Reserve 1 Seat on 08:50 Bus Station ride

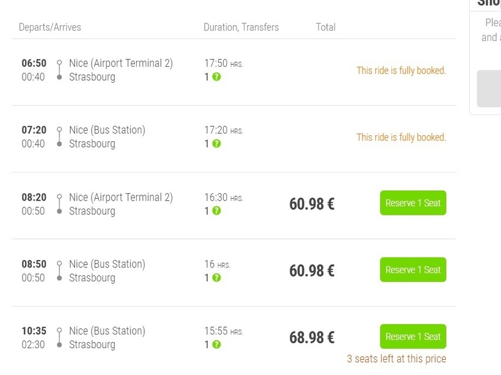(x=413, y=270)
